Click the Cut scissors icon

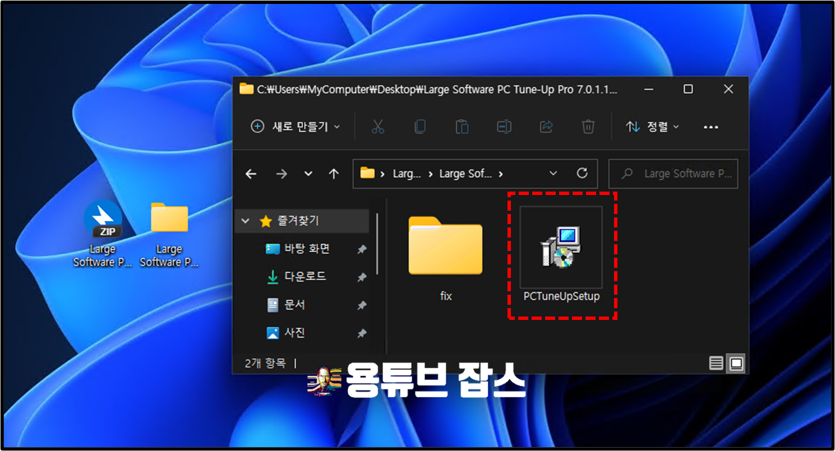pos(378,127)
